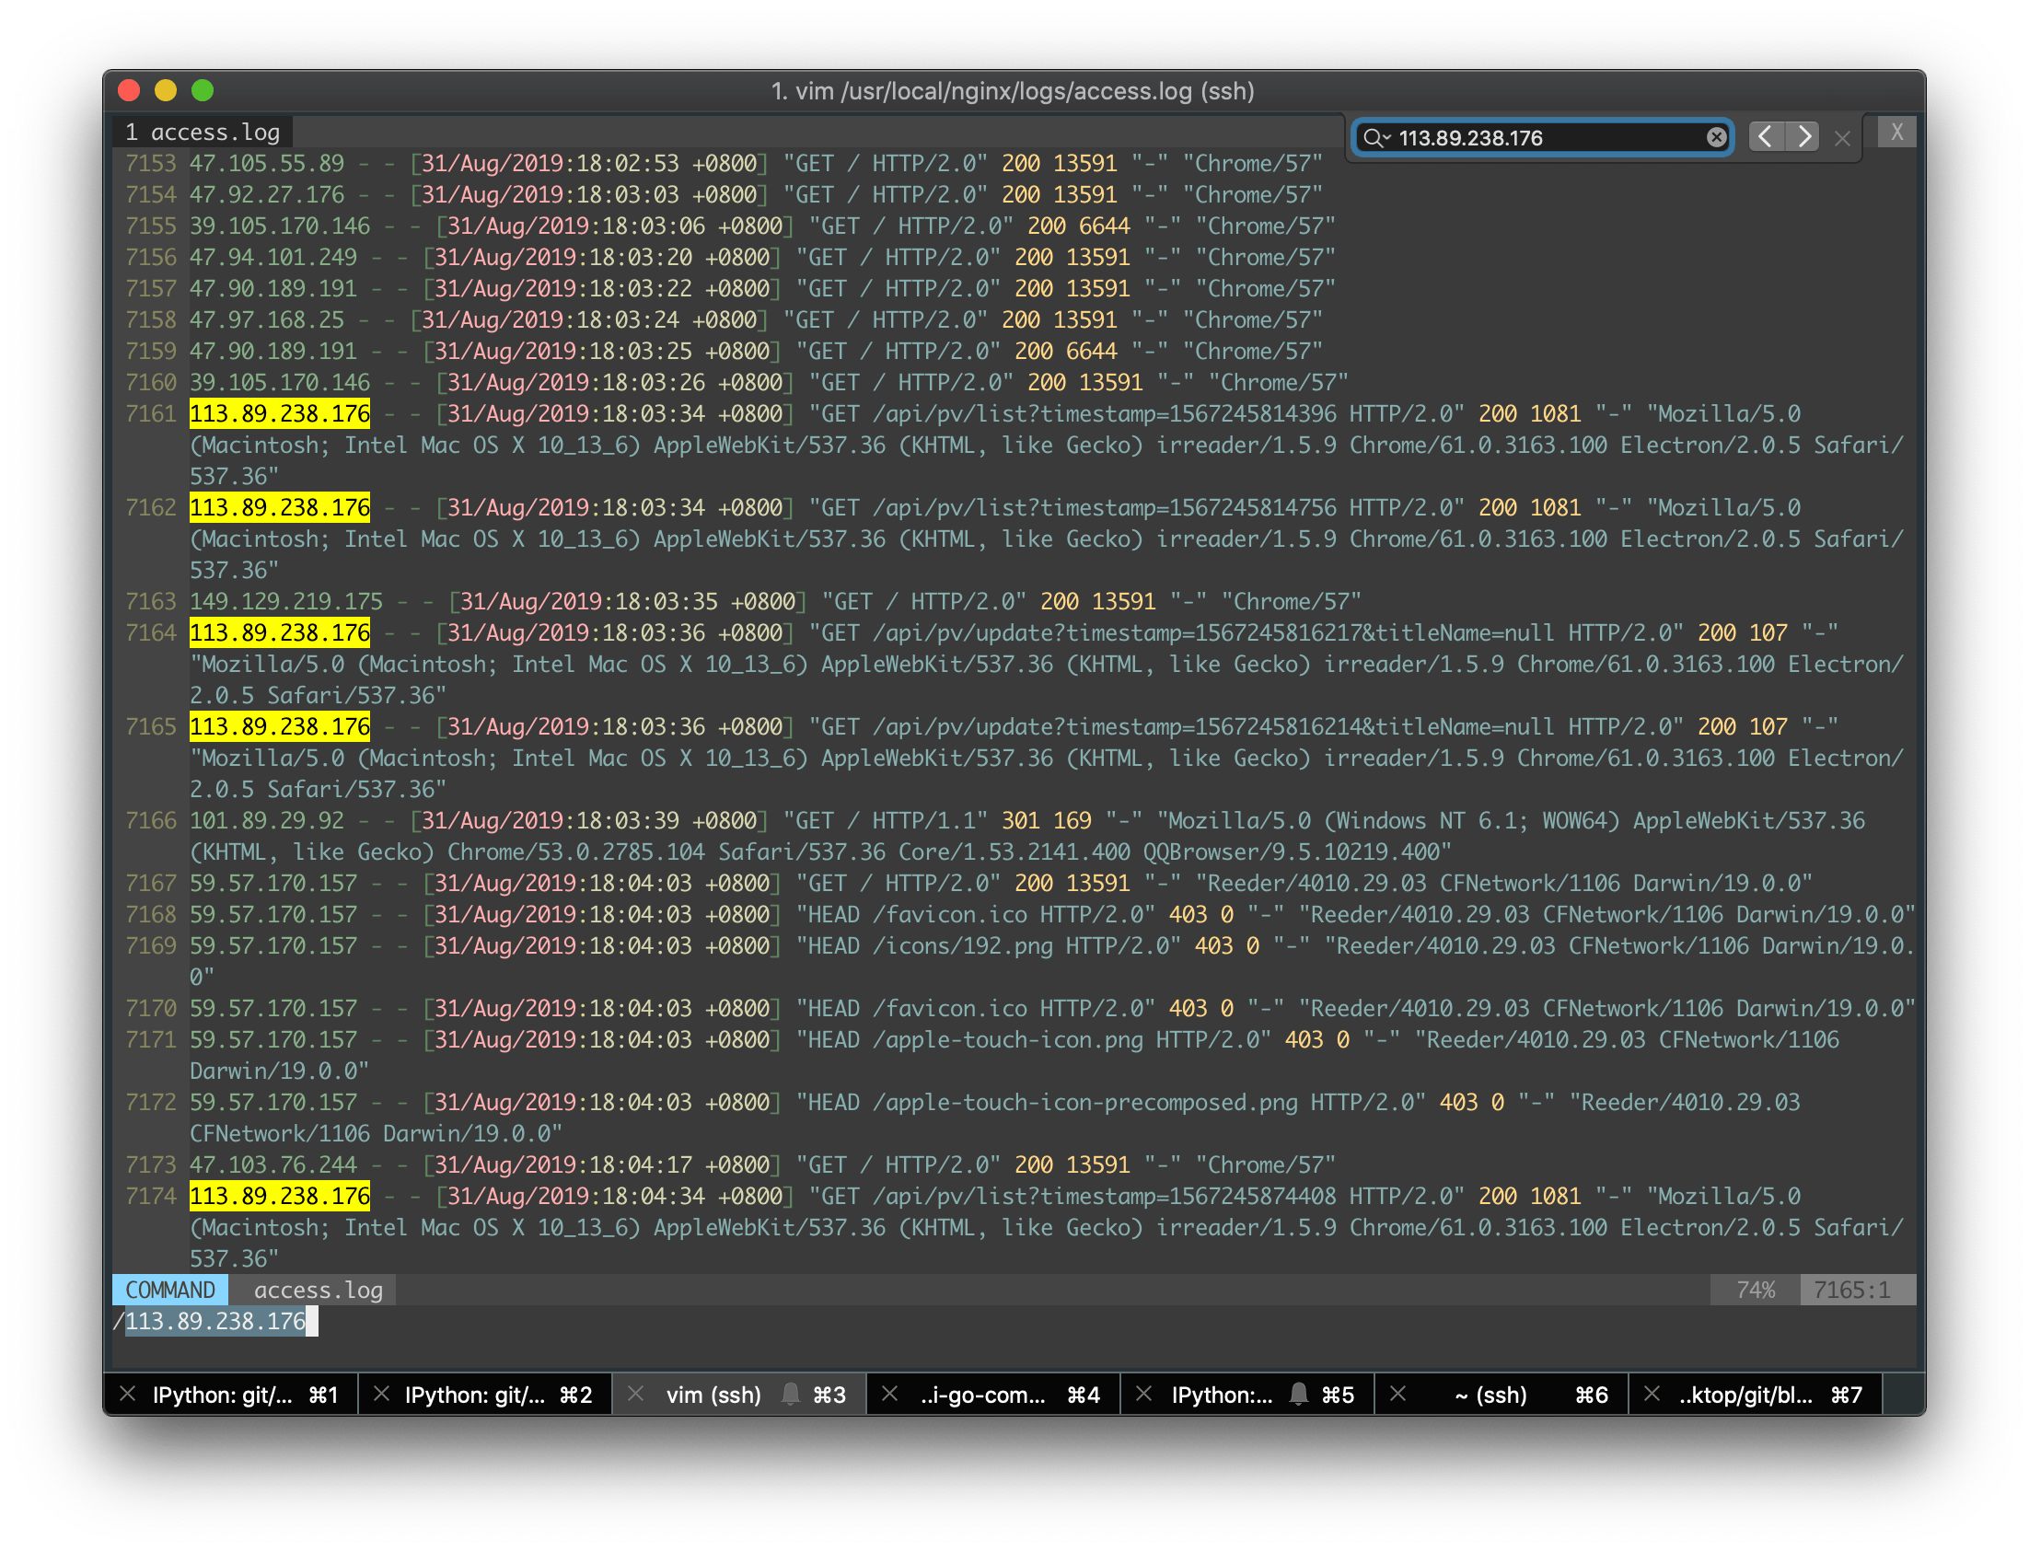Click highlighted IP on line 7164
This screenshot has height=1552, width=2029.
tap(280, 632)
